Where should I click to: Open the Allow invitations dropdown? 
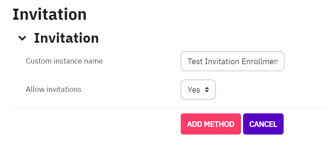(198, 89)
